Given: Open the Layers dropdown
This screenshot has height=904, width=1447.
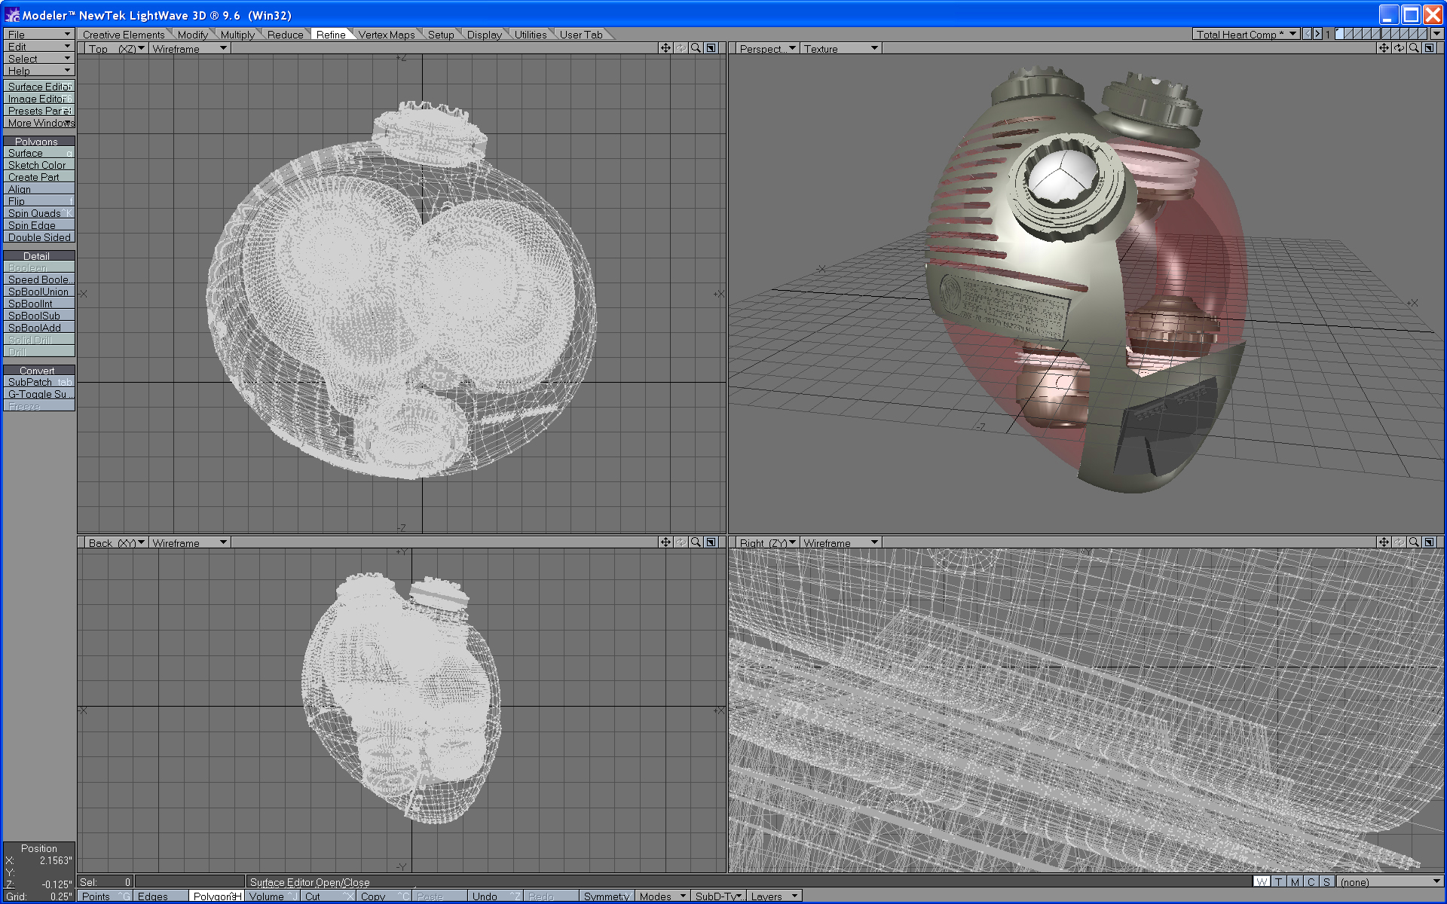Looking at the screenshot, I should pyautogui.click(x=774, y=896).
